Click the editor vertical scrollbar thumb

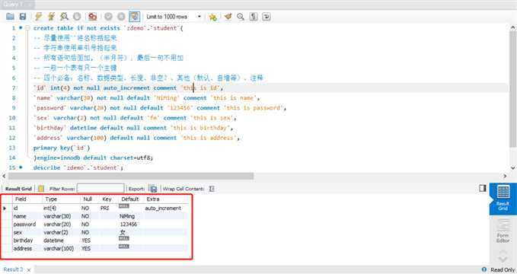(513, 89)
